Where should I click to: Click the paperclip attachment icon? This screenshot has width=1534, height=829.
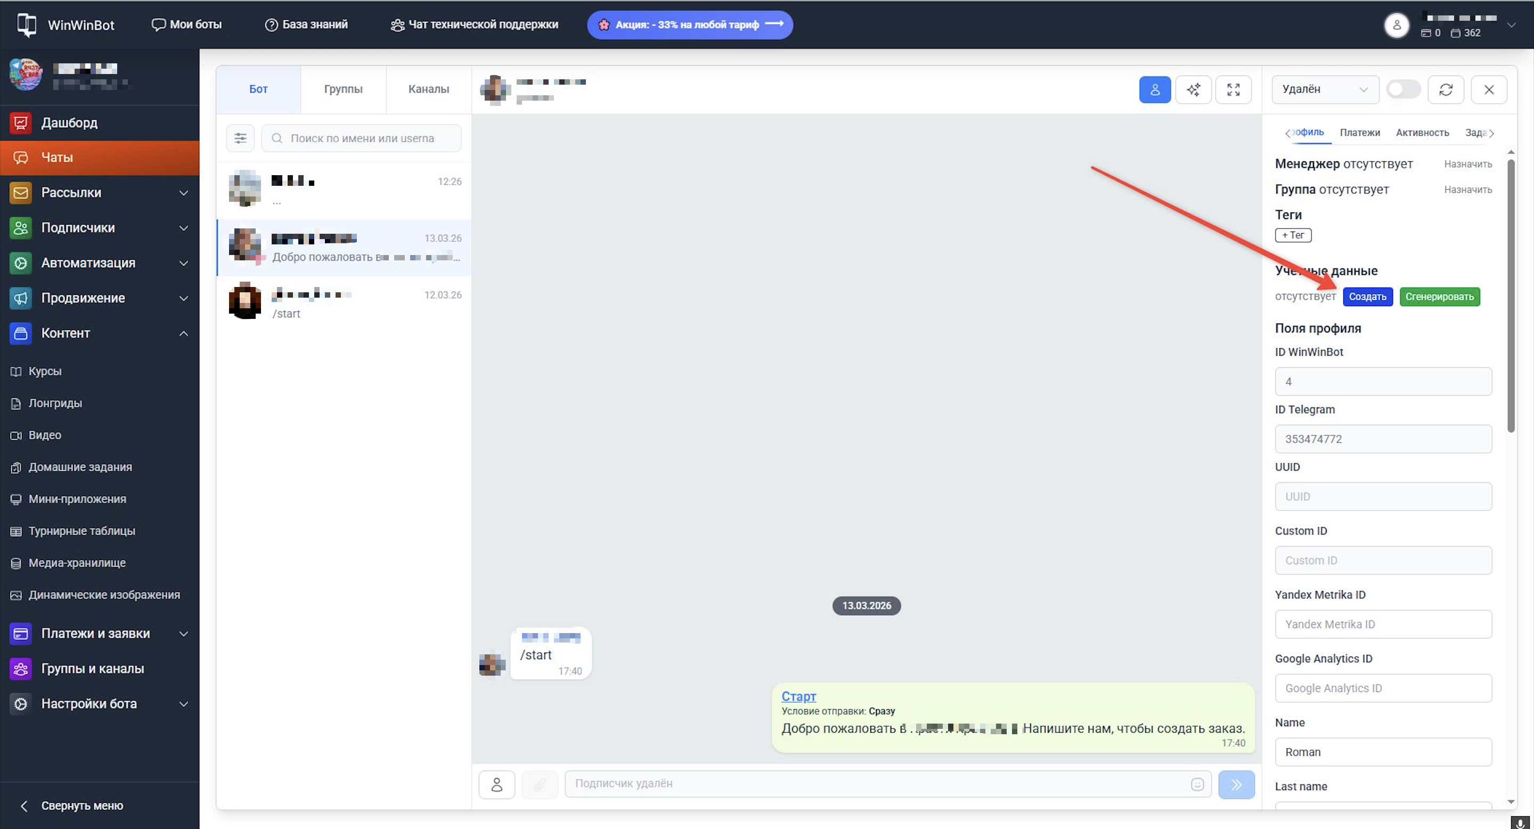coord(540,784)
